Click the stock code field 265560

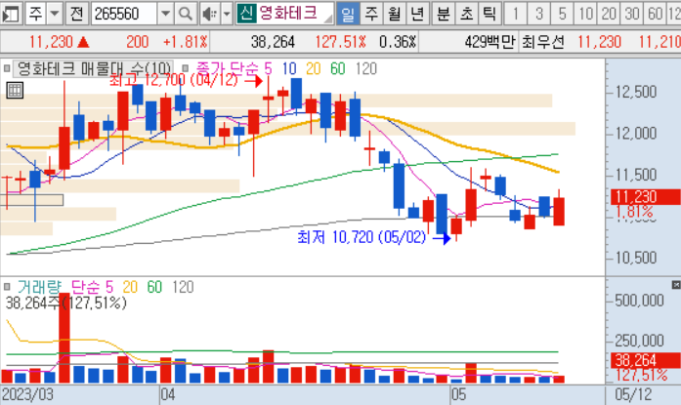tap(124, 14)
